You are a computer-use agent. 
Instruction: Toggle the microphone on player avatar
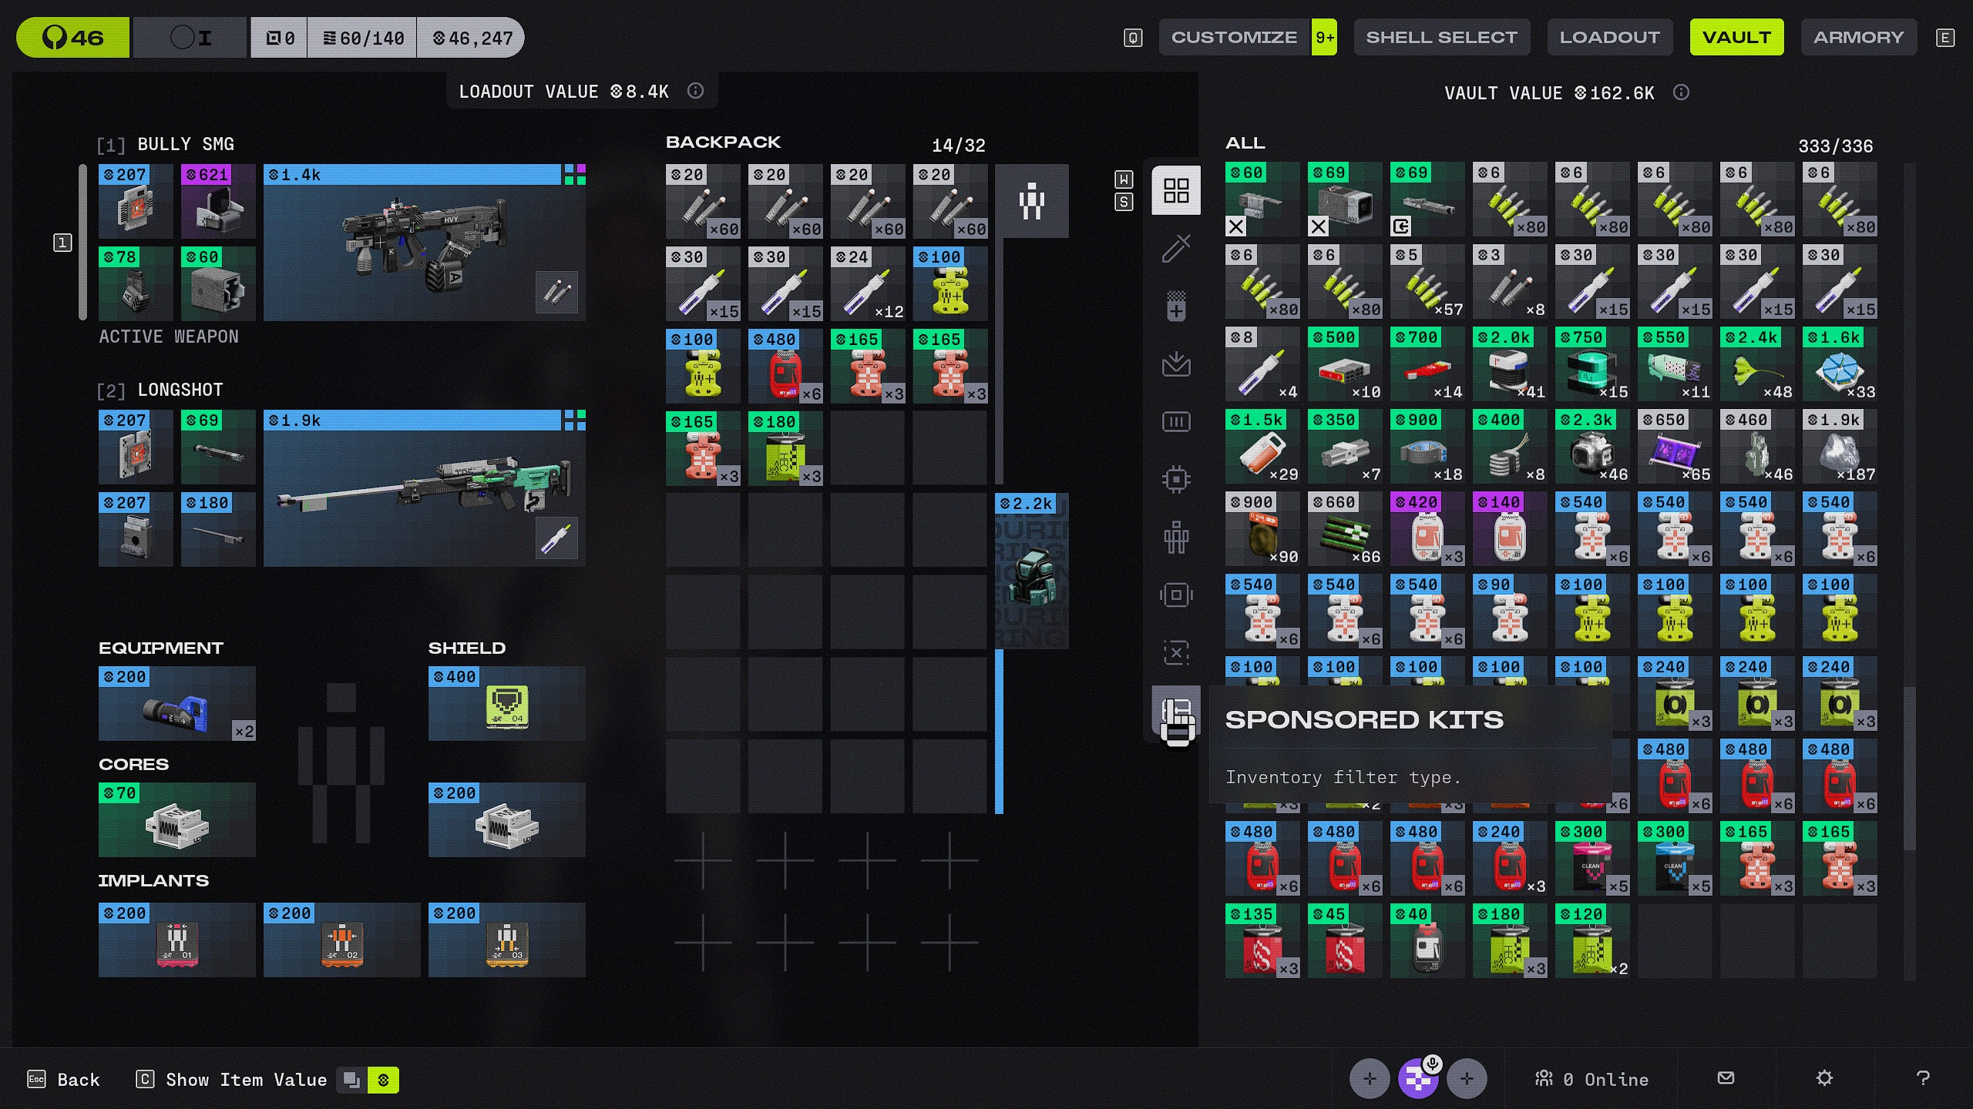1432,1064
